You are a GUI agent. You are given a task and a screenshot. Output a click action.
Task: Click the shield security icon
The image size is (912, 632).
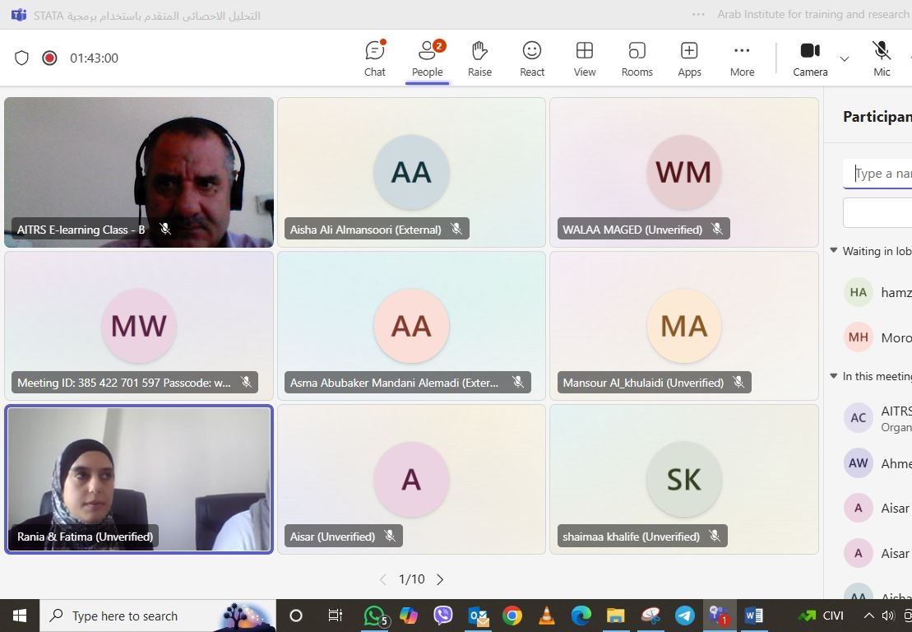point(22,58)
